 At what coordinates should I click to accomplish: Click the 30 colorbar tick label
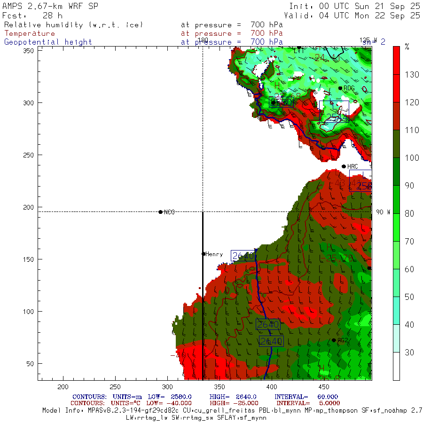409,352
